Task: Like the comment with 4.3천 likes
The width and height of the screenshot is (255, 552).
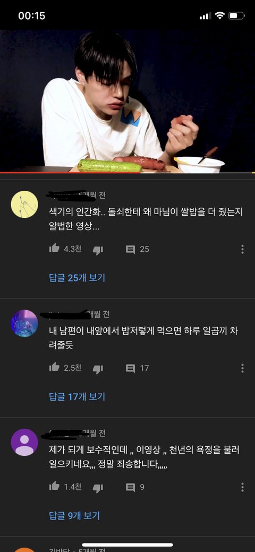Action: coord(54,249)
